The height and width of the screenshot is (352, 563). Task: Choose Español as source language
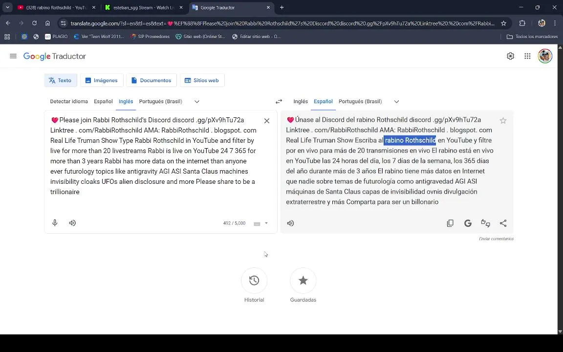pyautogui.click(x=104, y=101)
